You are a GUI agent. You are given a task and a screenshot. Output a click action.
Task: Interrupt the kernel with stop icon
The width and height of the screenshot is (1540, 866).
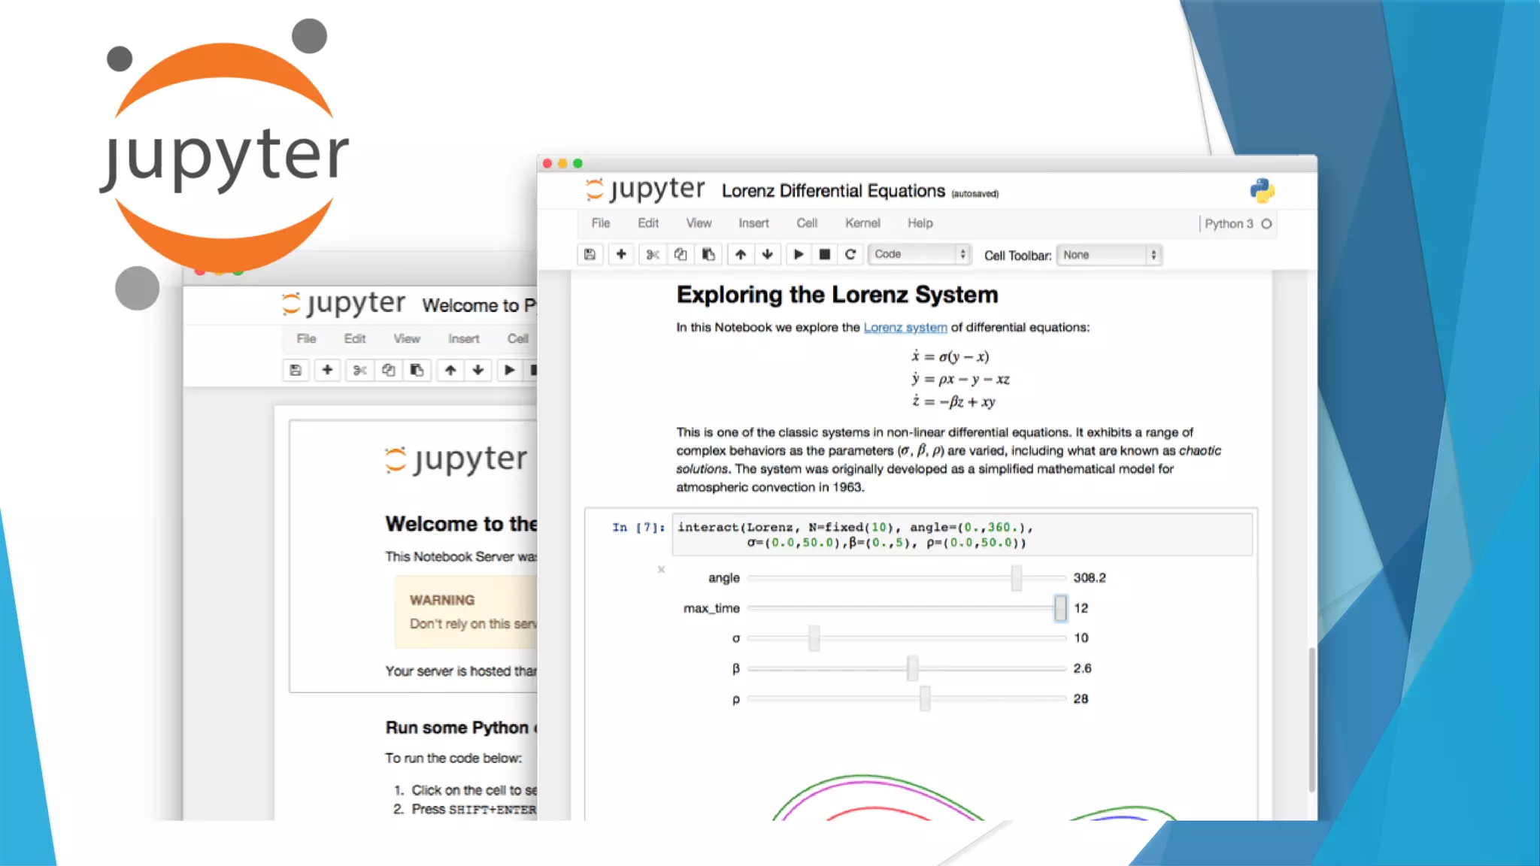(824, 254)
